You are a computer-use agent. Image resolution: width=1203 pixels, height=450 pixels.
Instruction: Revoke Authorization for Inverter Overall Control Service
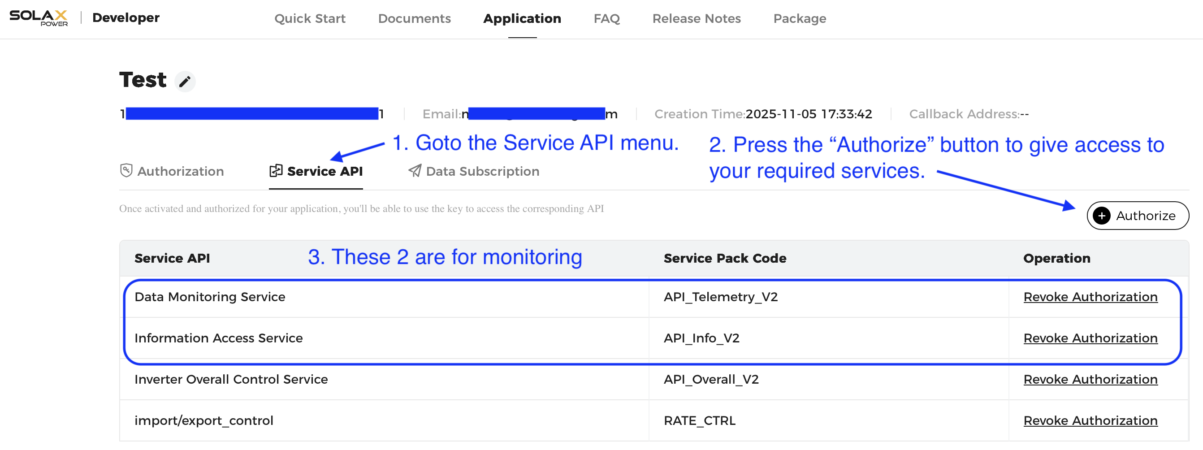coord(1090,379)
